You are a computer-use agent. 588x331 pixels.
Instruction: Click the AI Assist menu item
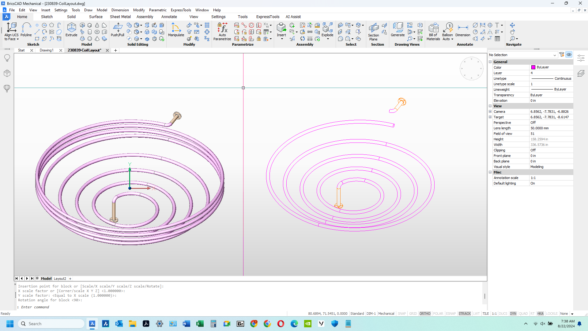[292, 17]
